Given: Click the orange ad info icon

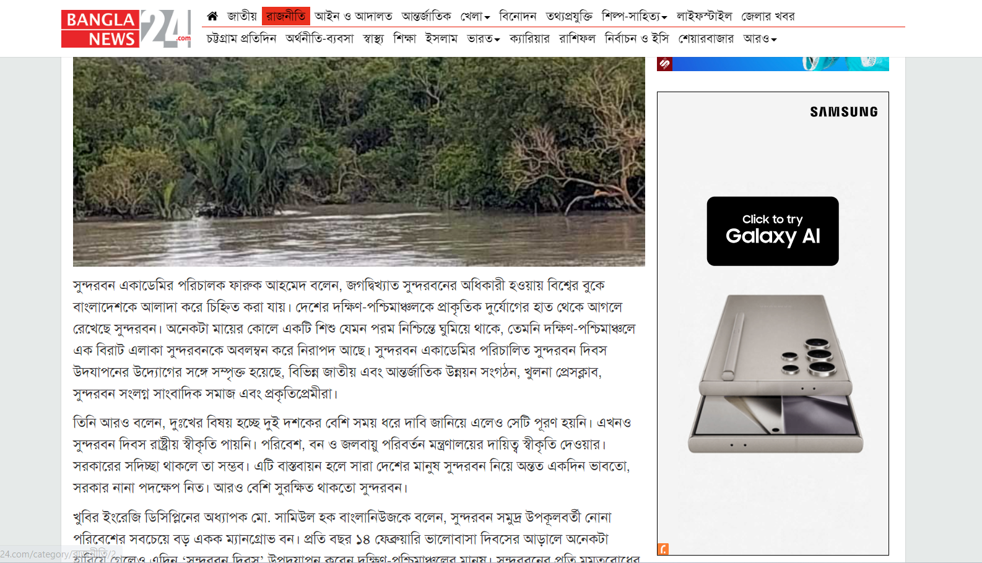Looking at the screenshot, I should coord(663,549).
